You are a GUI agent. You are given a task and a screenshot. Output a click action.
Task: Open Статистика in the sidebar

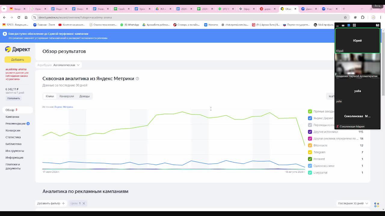13,137
